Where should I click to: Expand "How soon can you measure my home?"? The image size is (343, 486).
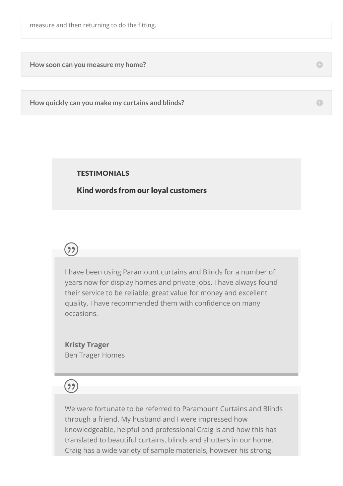(176, 64)
